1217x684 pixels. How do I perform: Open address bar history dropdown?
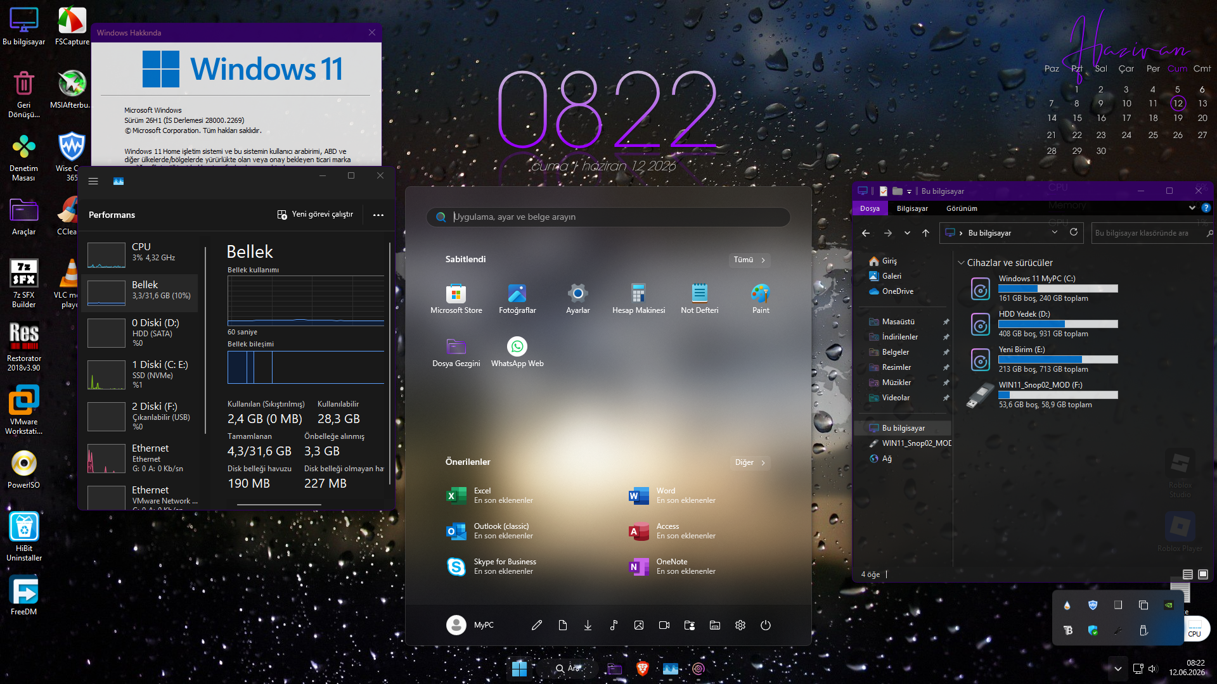pyautogui.click(x=1055, y=232)
